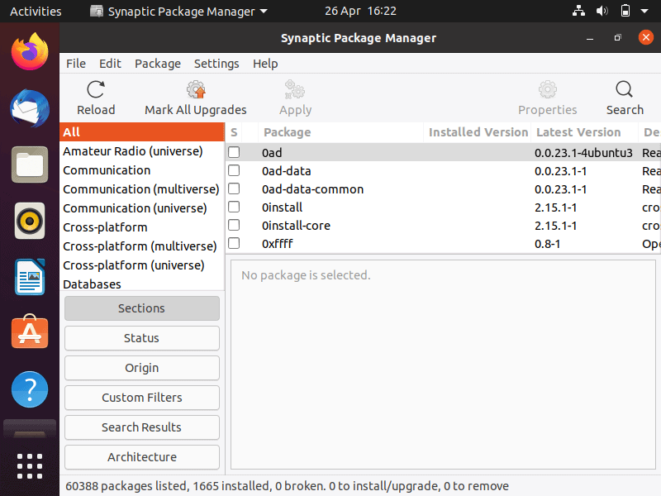Select the 0install-core package name
The image size is (661, 496).
296,225
